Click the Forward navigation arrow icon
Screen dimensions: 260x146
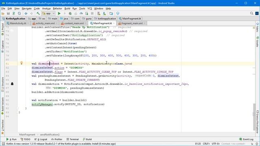pyautogui.click(x=31, y=13)
